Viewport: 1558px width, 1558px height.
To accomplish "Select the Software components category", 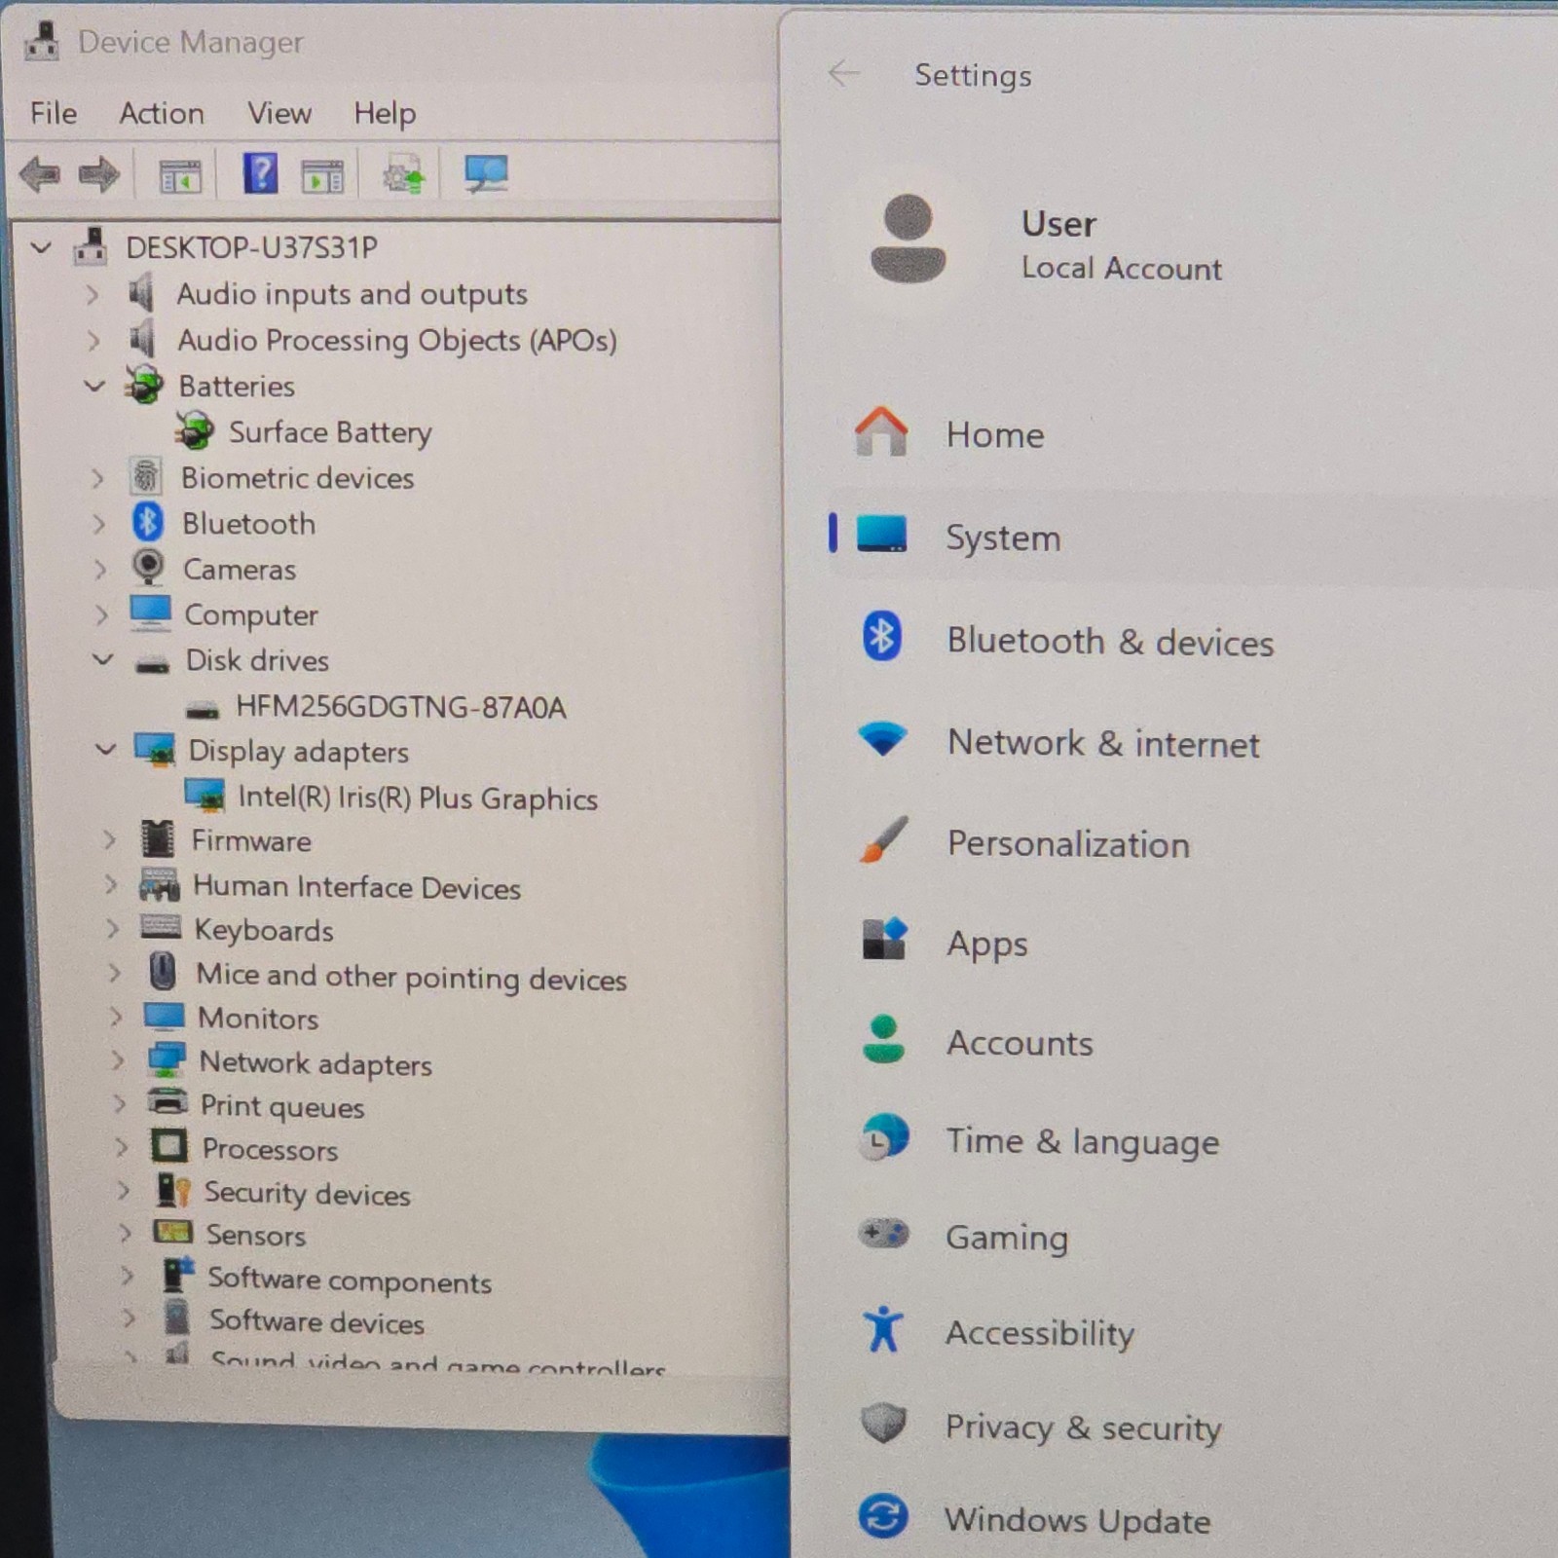I will tap(349, 1280).
